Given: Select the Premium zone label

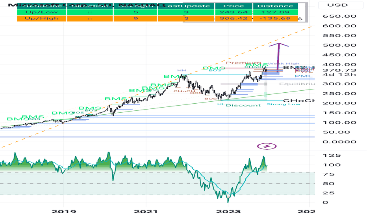Looking at the screenshot, I should coord(243,63).
